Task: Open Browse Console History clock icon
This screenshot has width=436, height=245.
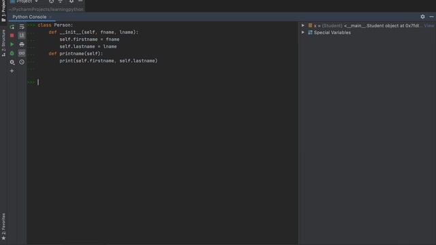Action: (x=22, y=62)
